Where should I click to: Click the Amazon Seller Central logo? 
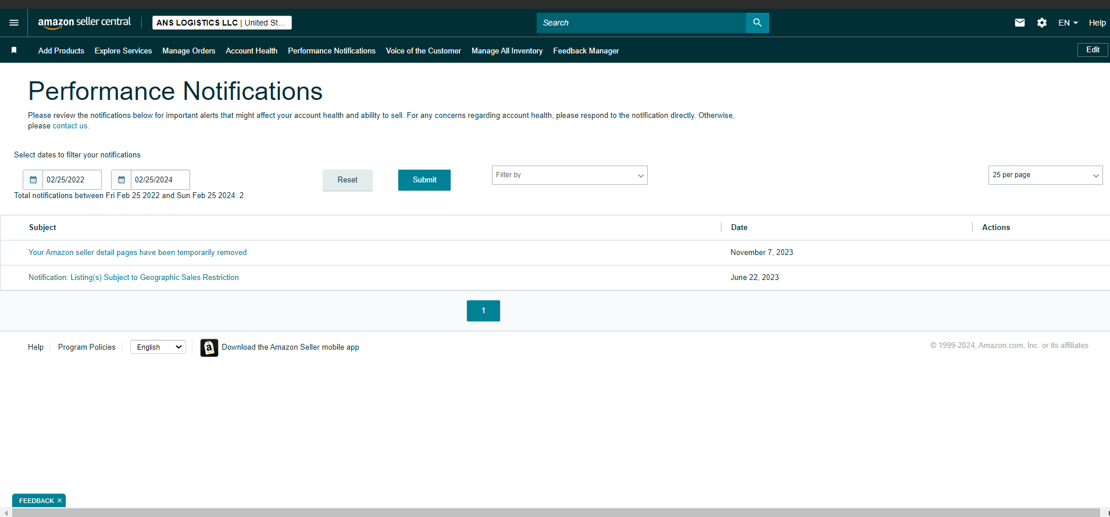84,23
